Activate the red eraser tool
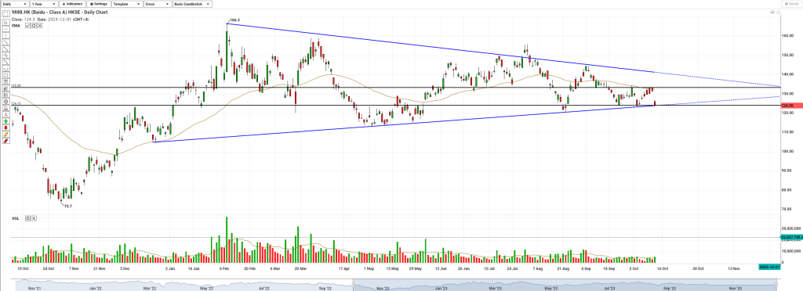This screenshot has width=803, height=291. point(5,141)
